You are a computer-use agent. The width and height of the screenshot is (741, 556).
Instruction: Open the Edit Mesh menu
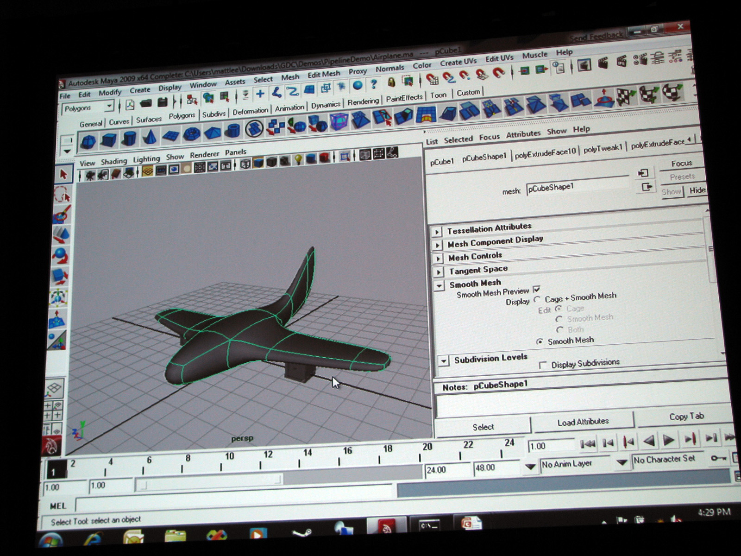(x=324, y=74)
